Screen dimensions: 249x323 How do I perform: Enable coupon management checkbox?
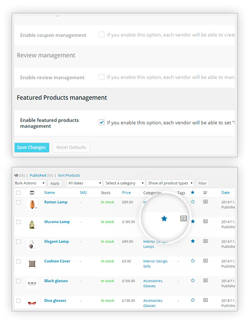click(x=102, y=34)
